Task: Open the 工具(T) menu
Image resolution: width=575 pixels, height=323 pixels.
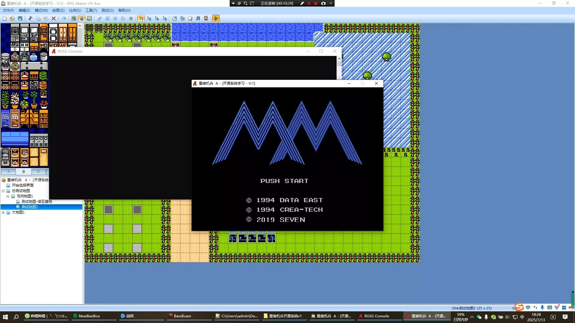Action: tap(91, 10)
